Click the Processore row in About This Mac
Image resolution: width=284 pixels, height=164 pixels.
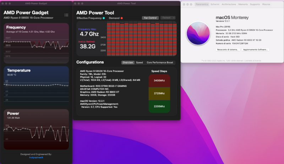tap(244, 30)
